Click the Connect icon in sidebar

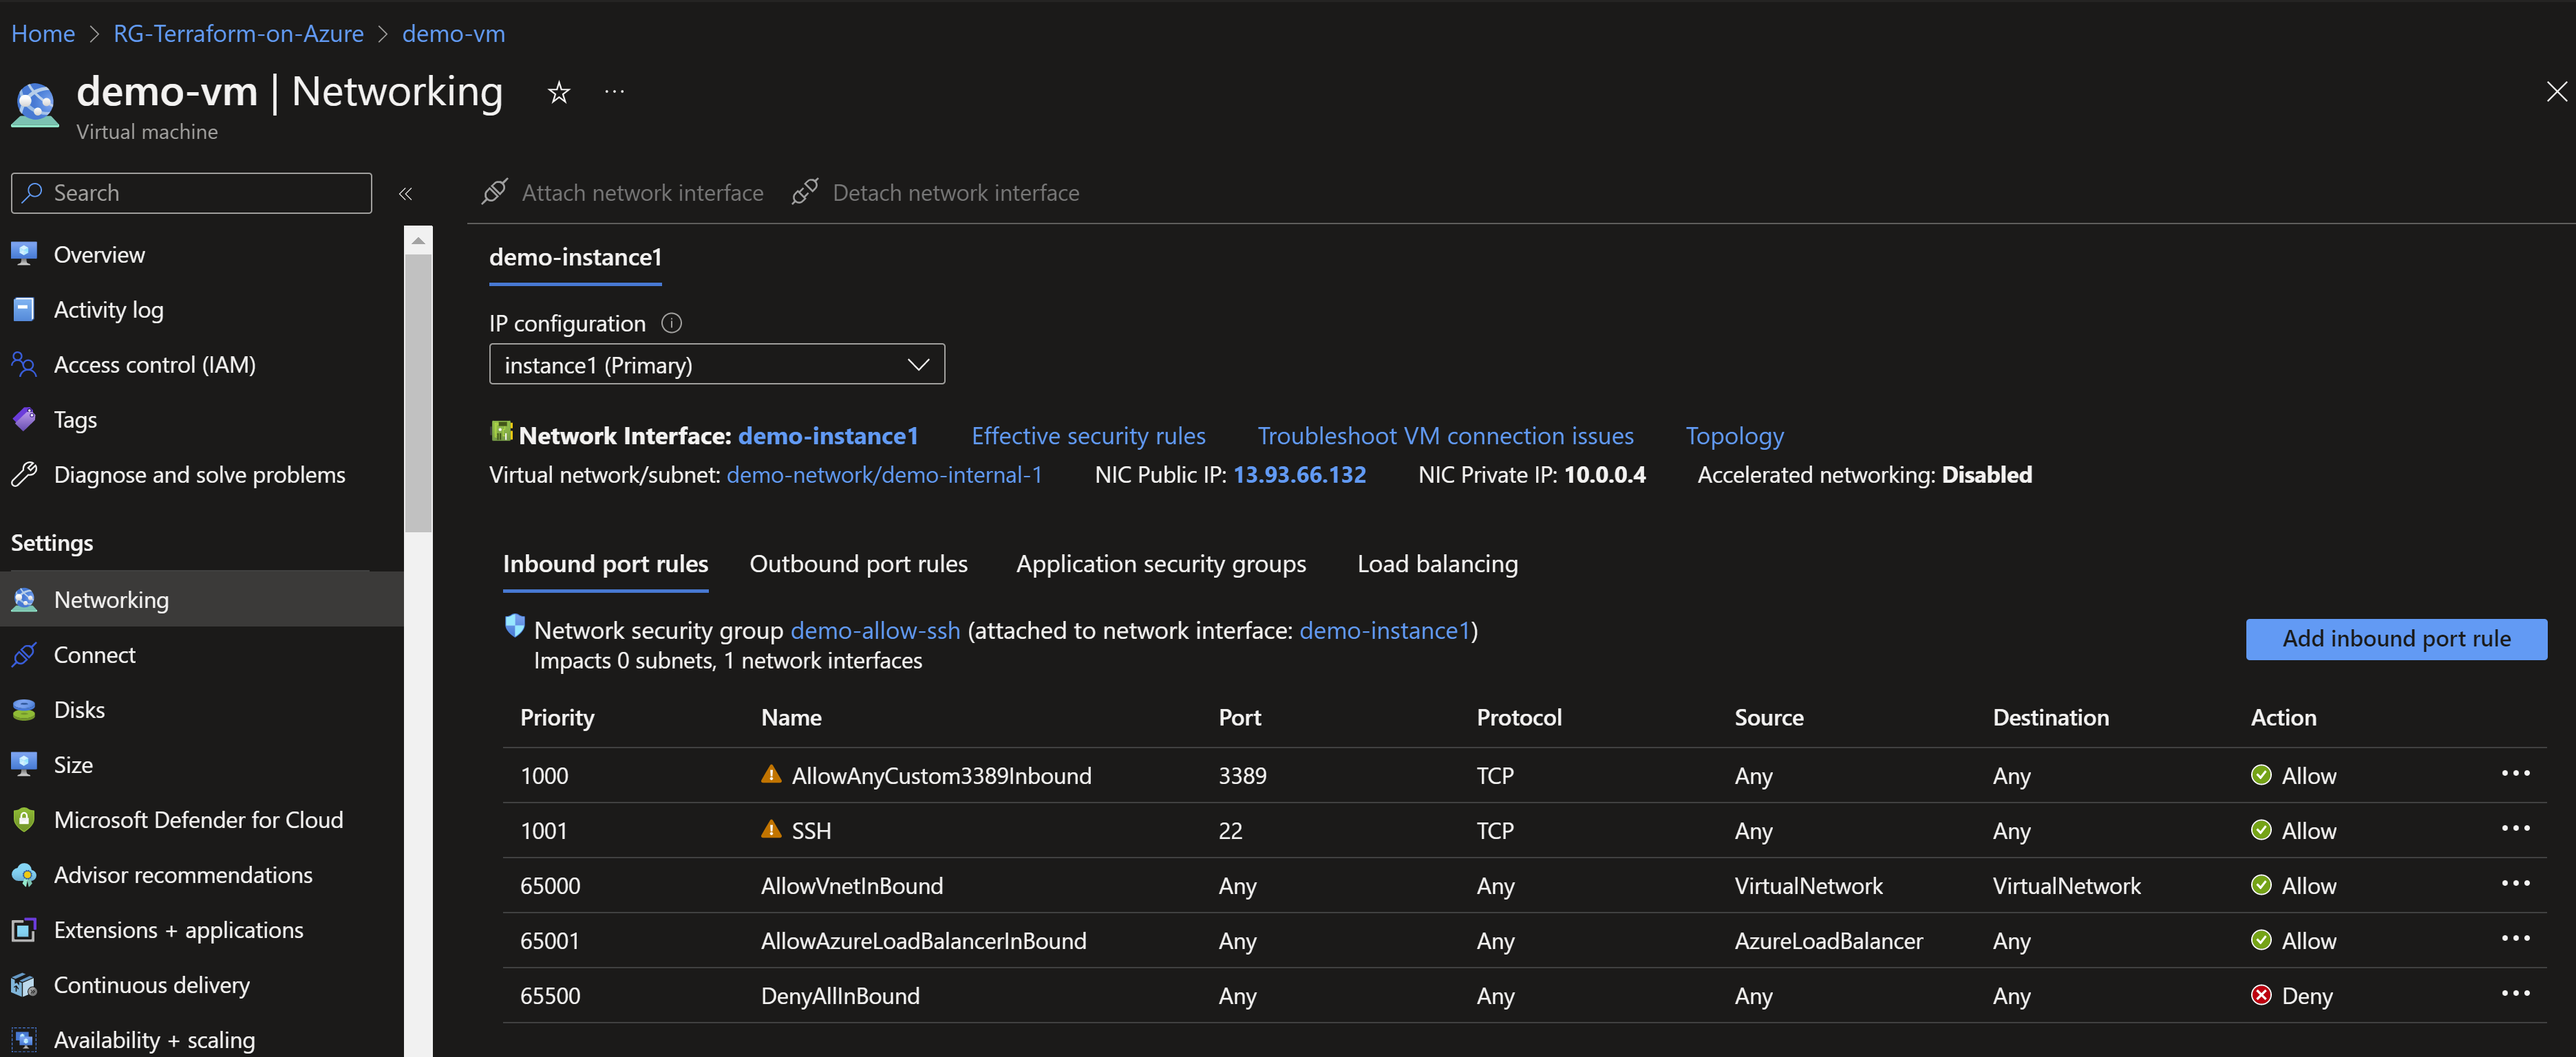[24, 655]
